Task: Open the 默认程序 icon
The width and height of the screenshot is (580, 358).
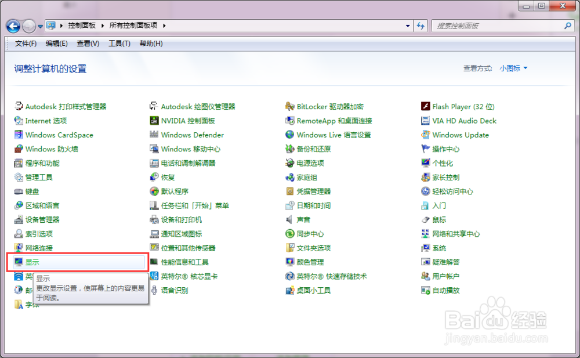Action: click(x=154, y=191)
